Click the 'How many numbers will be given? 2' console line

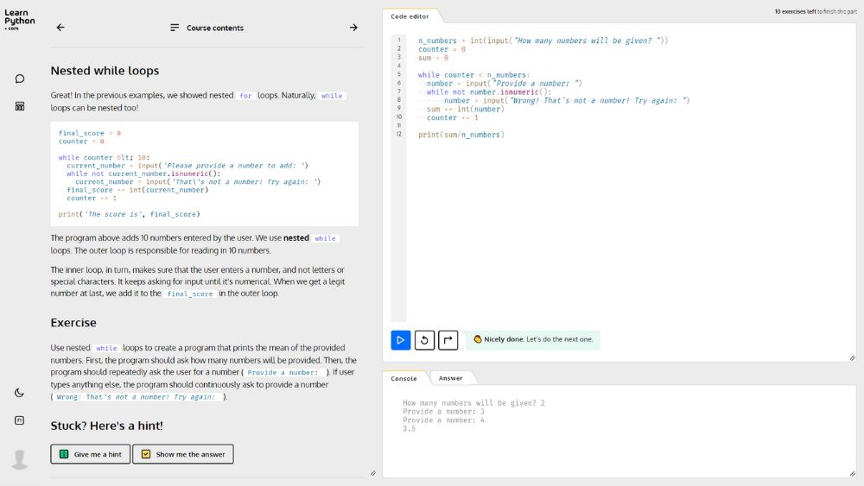pyautogui.click(x=473, y=403)
